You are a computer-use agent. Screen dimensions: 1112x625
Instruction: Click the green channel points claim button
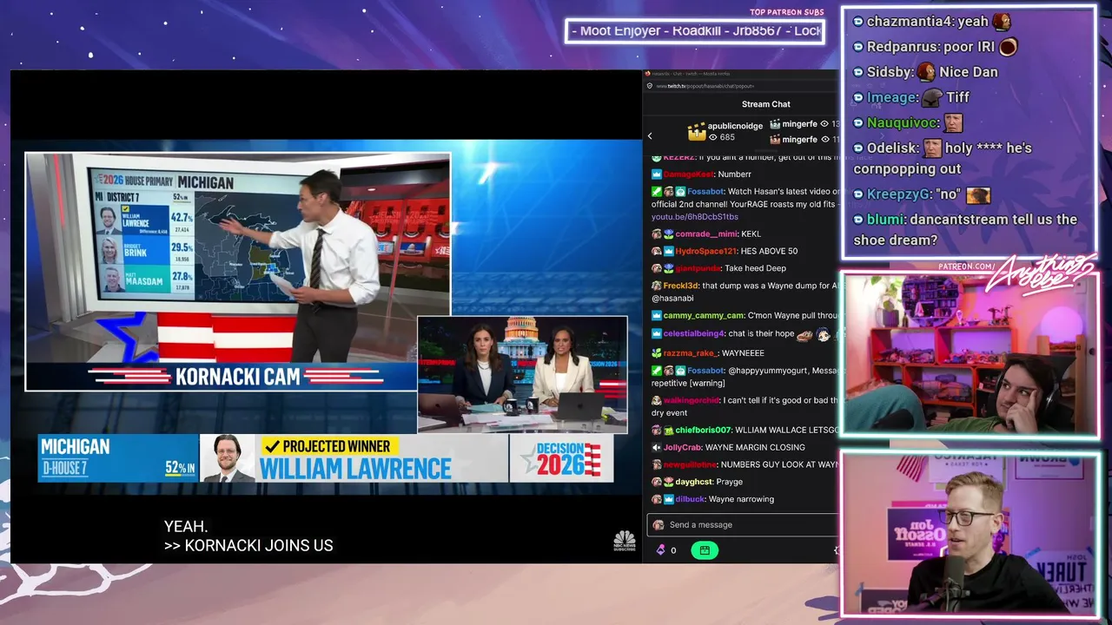[x=705, y=549]
